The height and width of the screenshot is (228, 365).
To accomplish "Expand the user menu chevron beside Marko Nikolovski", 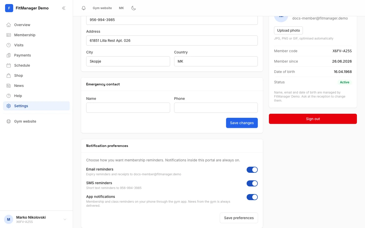I will 65,219.
